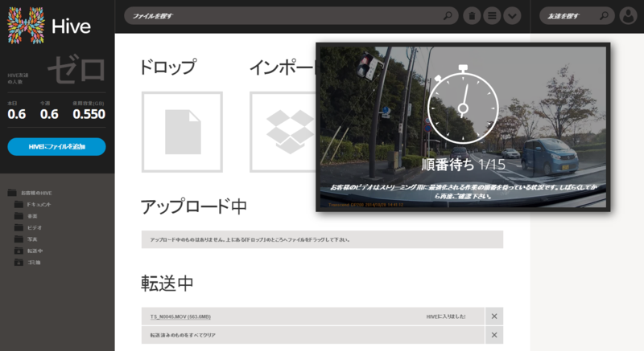Open the 写真 folder in sidebar

pos(26,239)
